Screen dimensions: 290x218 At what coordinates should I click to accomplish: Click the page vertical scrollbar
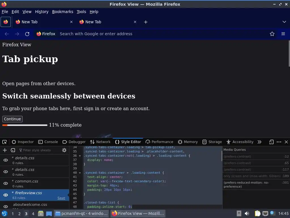289,54
